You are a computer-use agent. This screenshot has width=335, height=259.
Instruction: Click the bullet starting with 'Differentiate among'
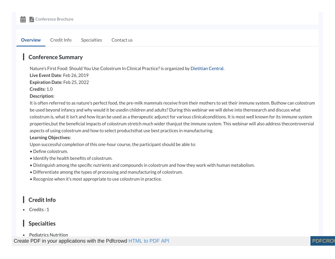tap(106, 172)
